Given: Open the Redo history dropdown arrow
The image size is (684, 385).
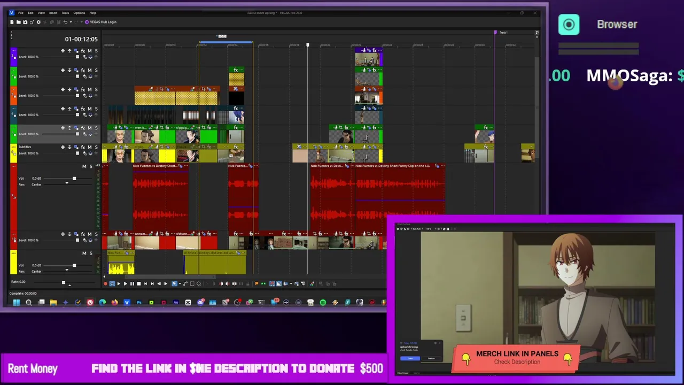Looking at the screenshot, I should pyautogui.click(x=82, y=22).
